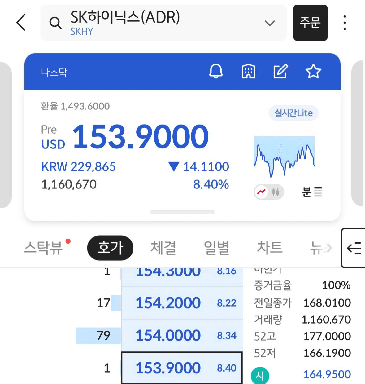Open the 분 minute interval selector

coord(312,192)
